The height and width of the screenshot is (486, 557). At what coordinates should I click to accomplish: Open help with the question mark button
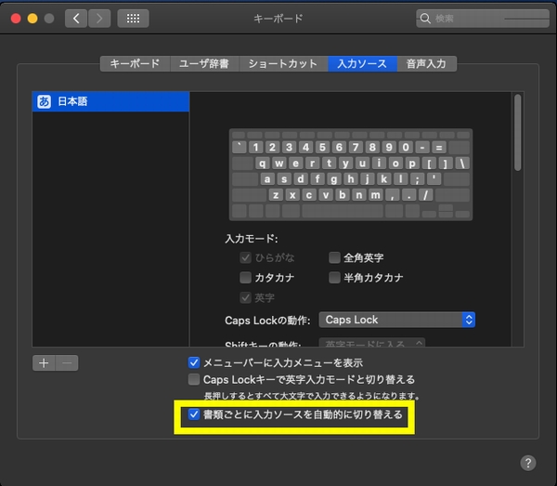pos(528,463)
